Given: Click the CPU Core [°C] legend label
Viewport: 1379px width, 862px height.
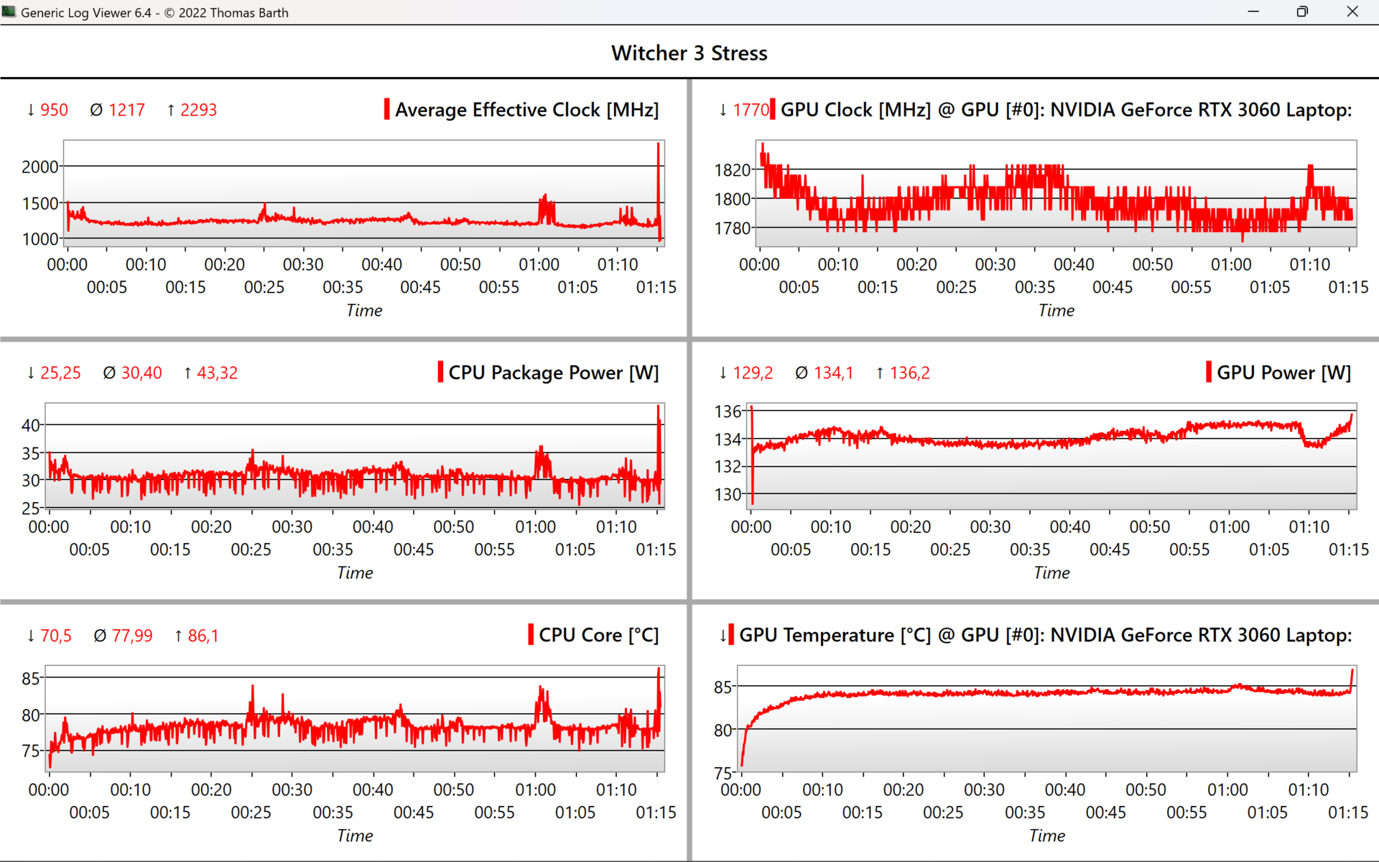Looking at the screenshot, I should [598, 636].
